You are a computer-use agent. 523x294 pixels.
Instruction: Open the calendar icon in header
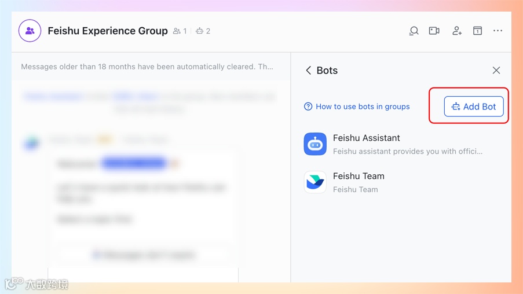coord(477,31)
